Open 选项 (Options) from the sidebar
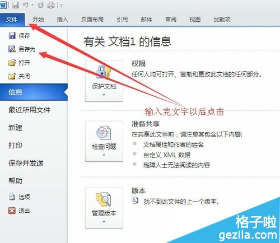The width and height of the screenshot is (280, 243). tap(19, 197)
